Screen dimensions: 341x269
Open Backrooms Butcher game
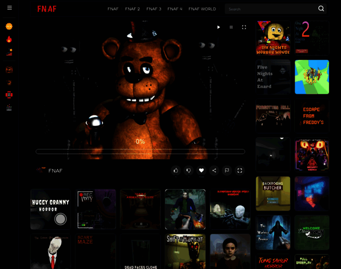273,194
